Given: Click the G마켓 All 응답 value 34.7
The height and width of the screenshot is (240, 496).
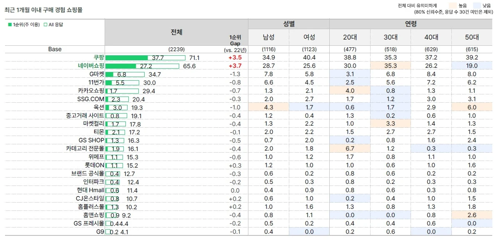Looking at the screenshot, I should [155, 74].
